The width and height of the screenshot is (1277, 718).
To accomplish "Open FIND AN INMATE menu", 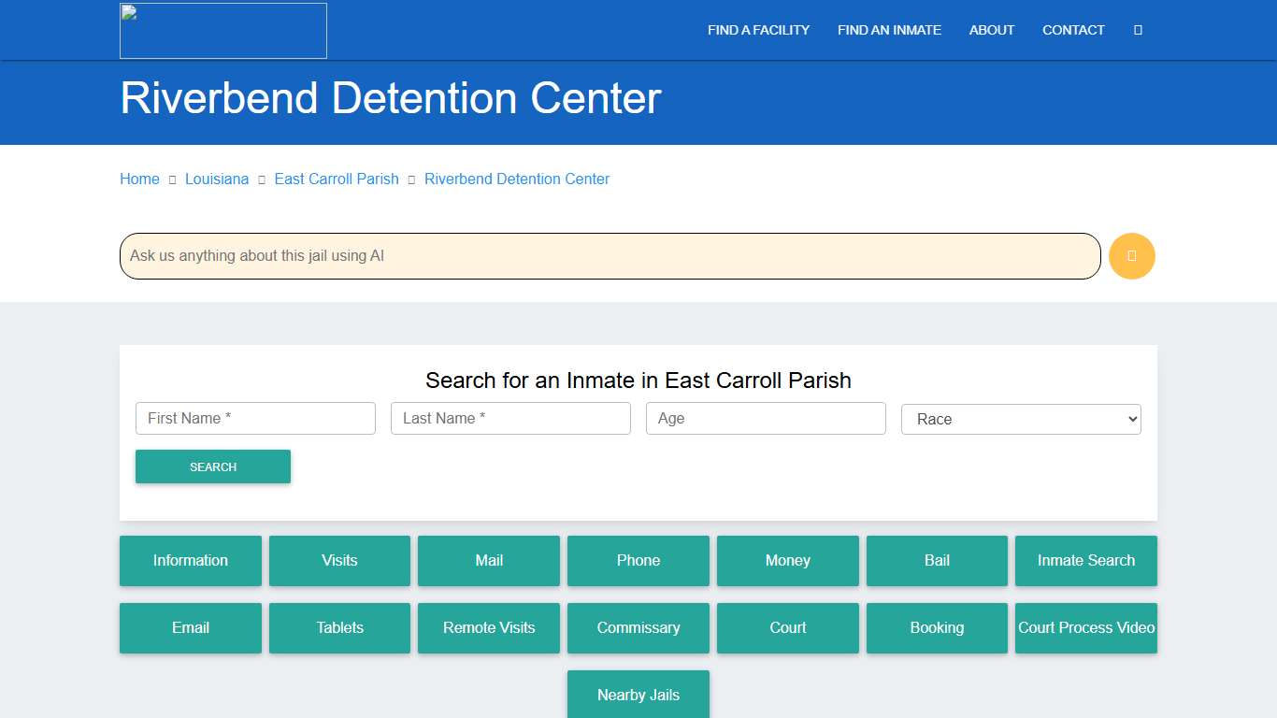I will click(x=889, y=30).
